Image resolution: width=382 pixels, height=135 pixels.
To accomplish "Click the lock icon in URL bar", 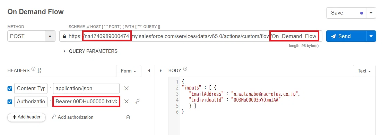I will point(64,36).
